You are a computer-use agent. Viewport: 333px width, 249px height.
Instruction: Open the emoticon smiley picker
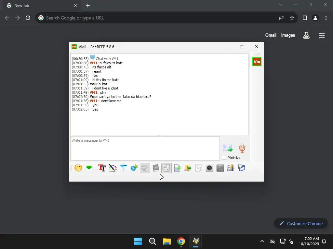pyautogui.click(x=78, y=168)
